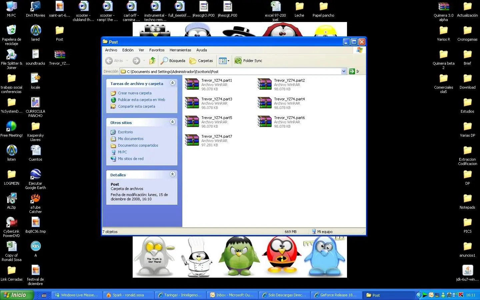Toggle the Carpetas folder pane

point(201,61)
